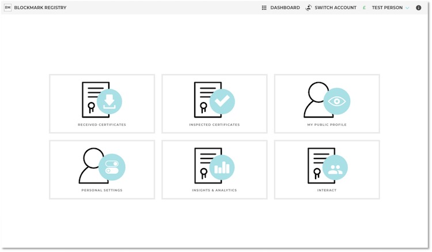Image resolution: width=432 pixels, height=252 pixels.
Task: Click the Received Certificates download icon
Action: point(109,102)
